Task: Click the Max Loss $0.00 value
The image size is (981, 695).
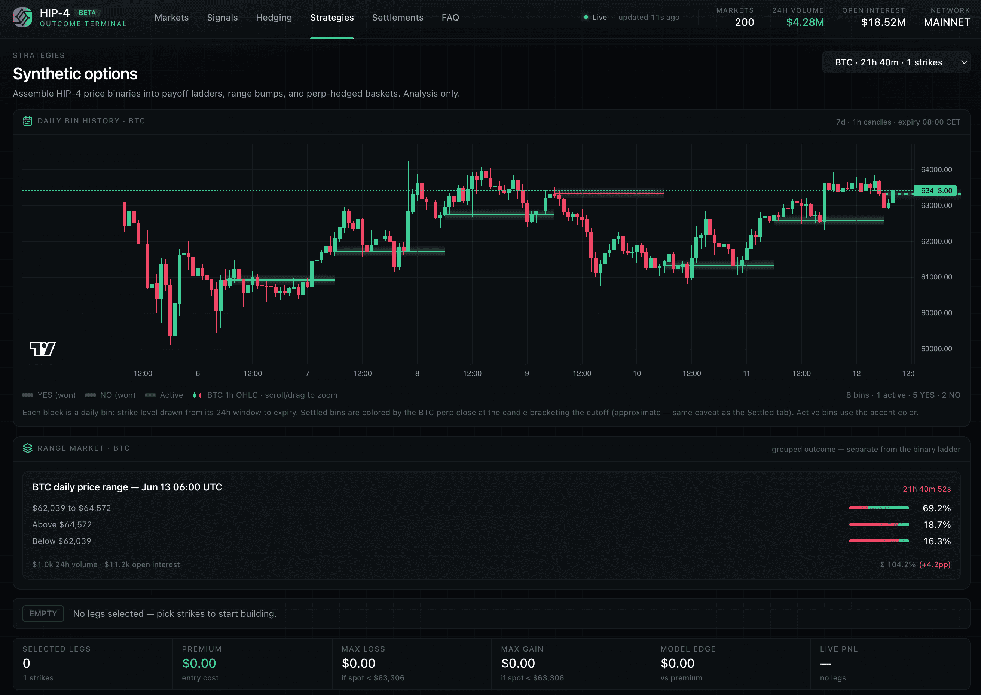Action: pos(358,663)
